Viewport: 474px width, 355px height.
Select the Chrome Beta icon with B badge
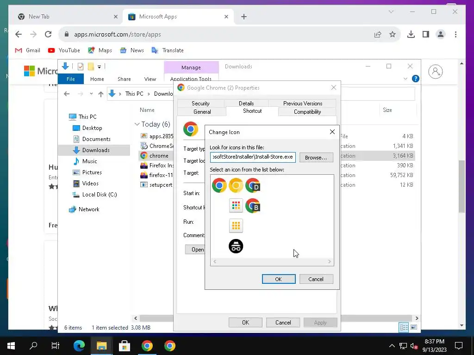point(253,206)
